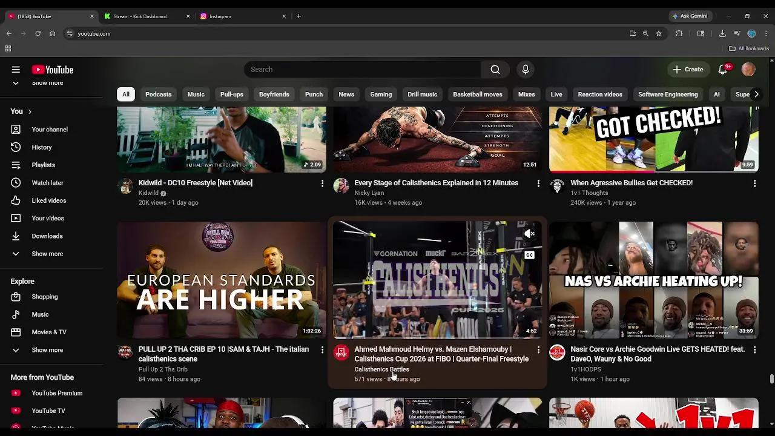Screen dimensions: 775x436
Task: Open 1v1 Thoughts channel link
Action: click(x=589, y=193)
